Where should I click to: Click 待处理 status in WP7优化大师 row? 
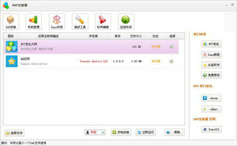(x=156, y=47)
